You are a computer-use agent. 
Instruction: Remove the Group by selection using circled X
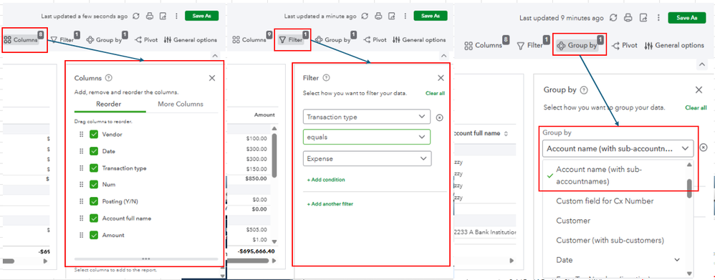(704, 148)
